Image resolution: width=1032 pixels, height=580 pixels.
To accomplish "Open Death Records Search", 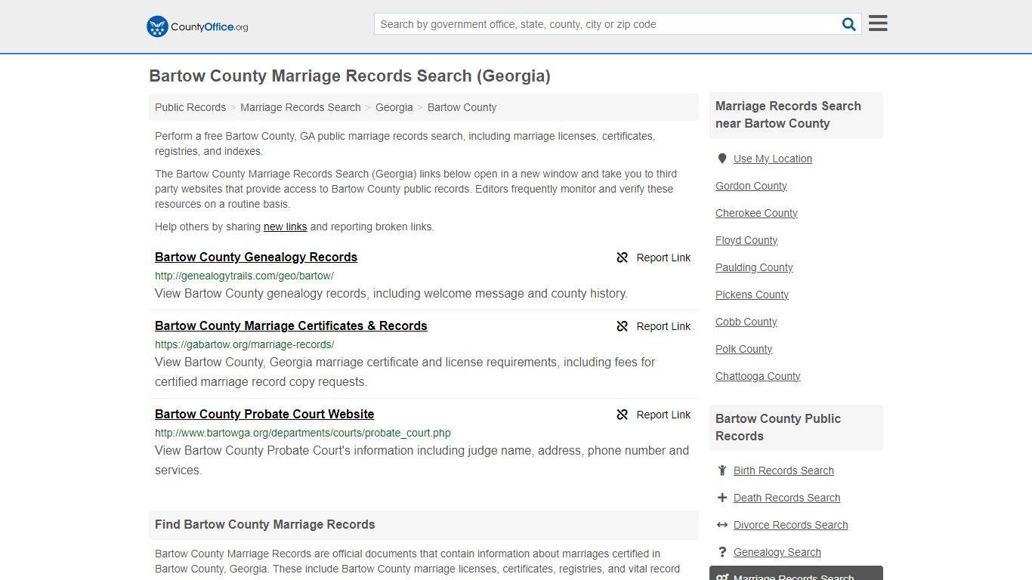I will click(786, 498).
